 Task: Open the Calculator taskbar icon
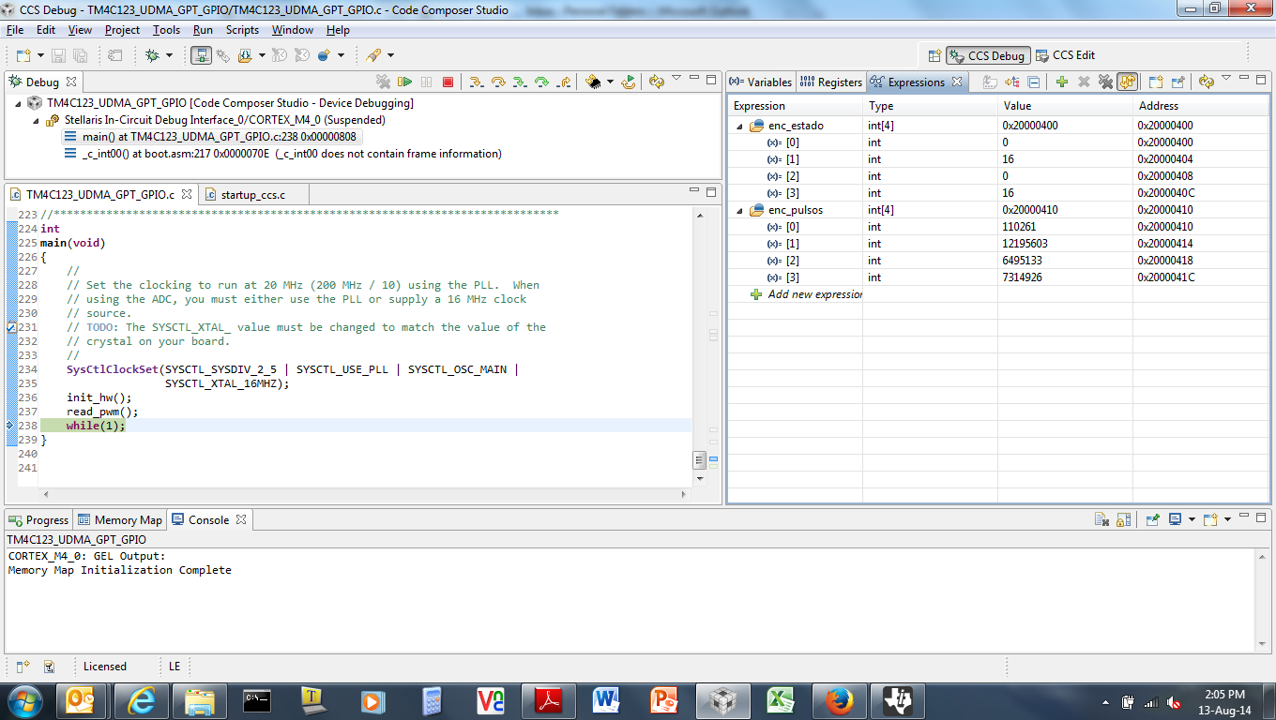tap(433, 700)
